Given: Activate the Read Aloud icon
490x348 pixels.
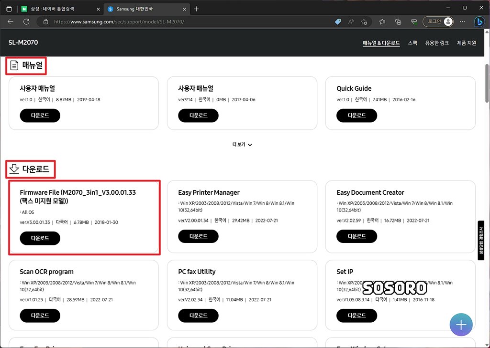Looking at the screenshot, I should (x=351, y=21).
